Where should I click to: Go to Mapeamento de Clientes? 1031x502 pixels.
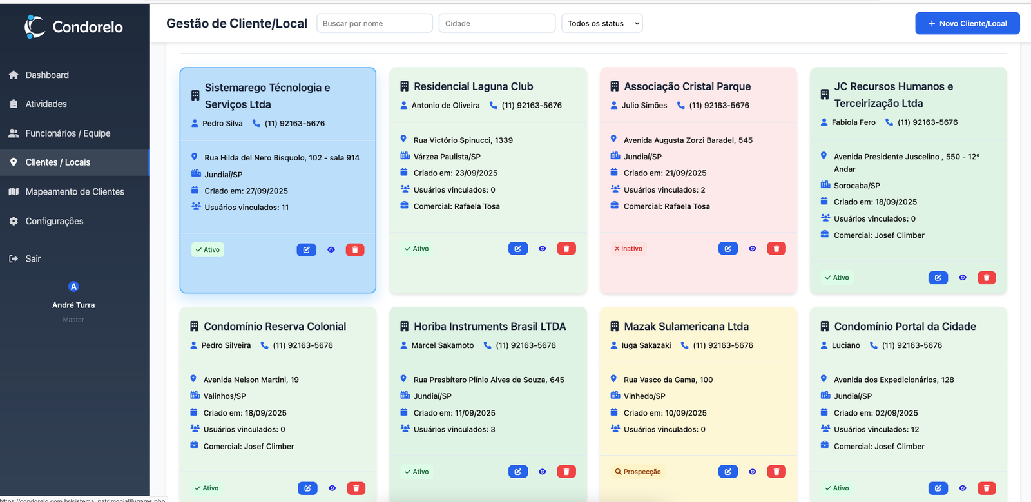click(75, 192)
